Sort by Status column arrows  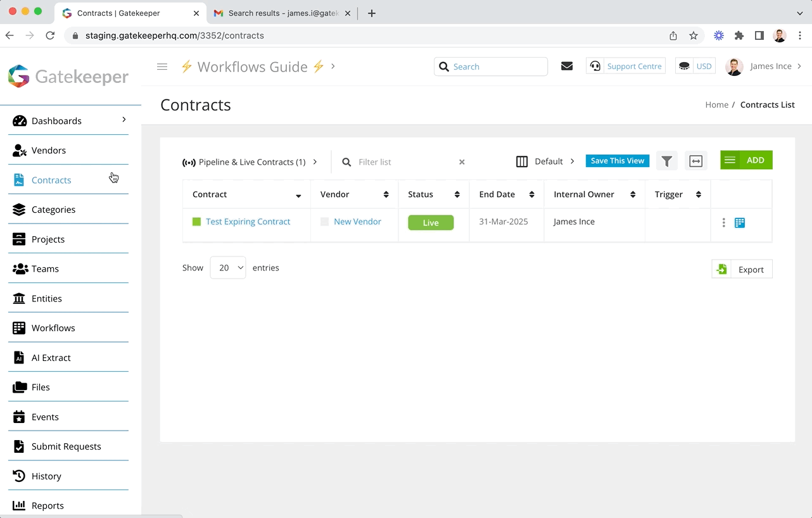(457, 194)
